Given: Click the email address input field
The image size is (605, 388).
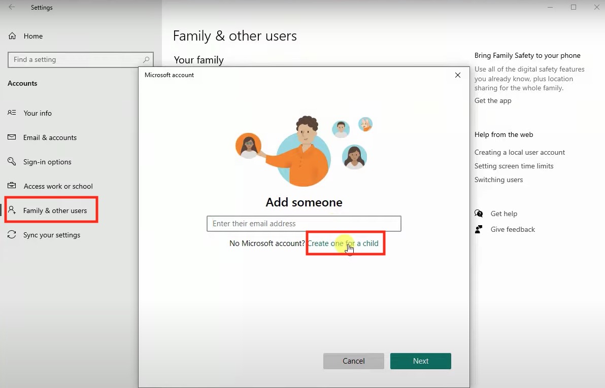Looking at the screenshot, I should [x=304, y=224].
